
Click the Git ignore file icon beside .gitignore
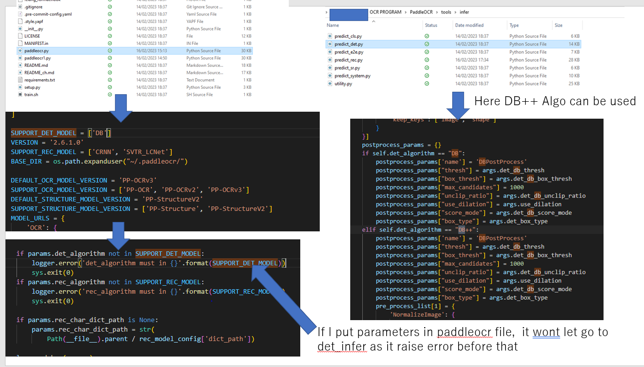pos(19,7)
